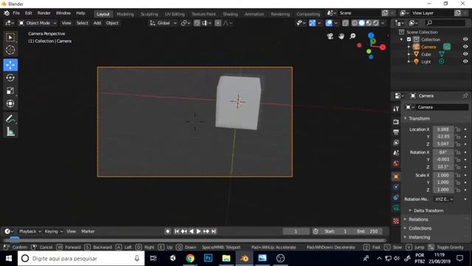Viewport: 472px width, 266px height.
Task: Pin the Camera properties panel
Action: (x=465, y=95)
